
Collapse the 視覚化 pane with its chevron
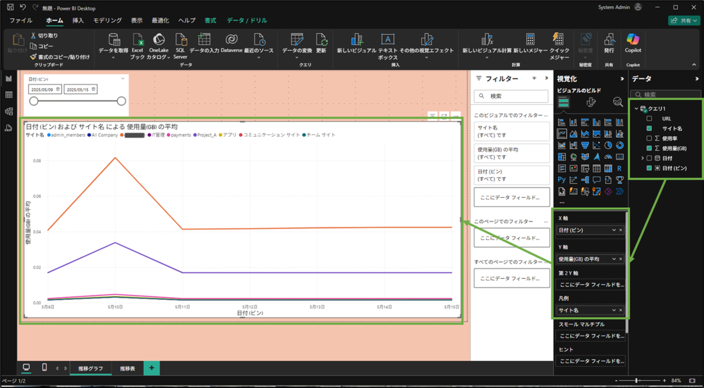point(622,79)
